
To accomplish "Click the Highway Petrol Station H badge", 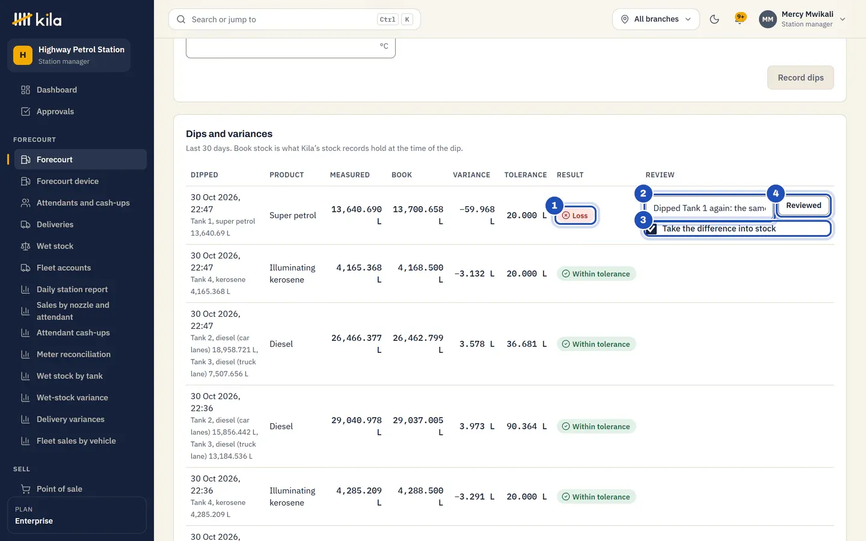I will 23,55.
